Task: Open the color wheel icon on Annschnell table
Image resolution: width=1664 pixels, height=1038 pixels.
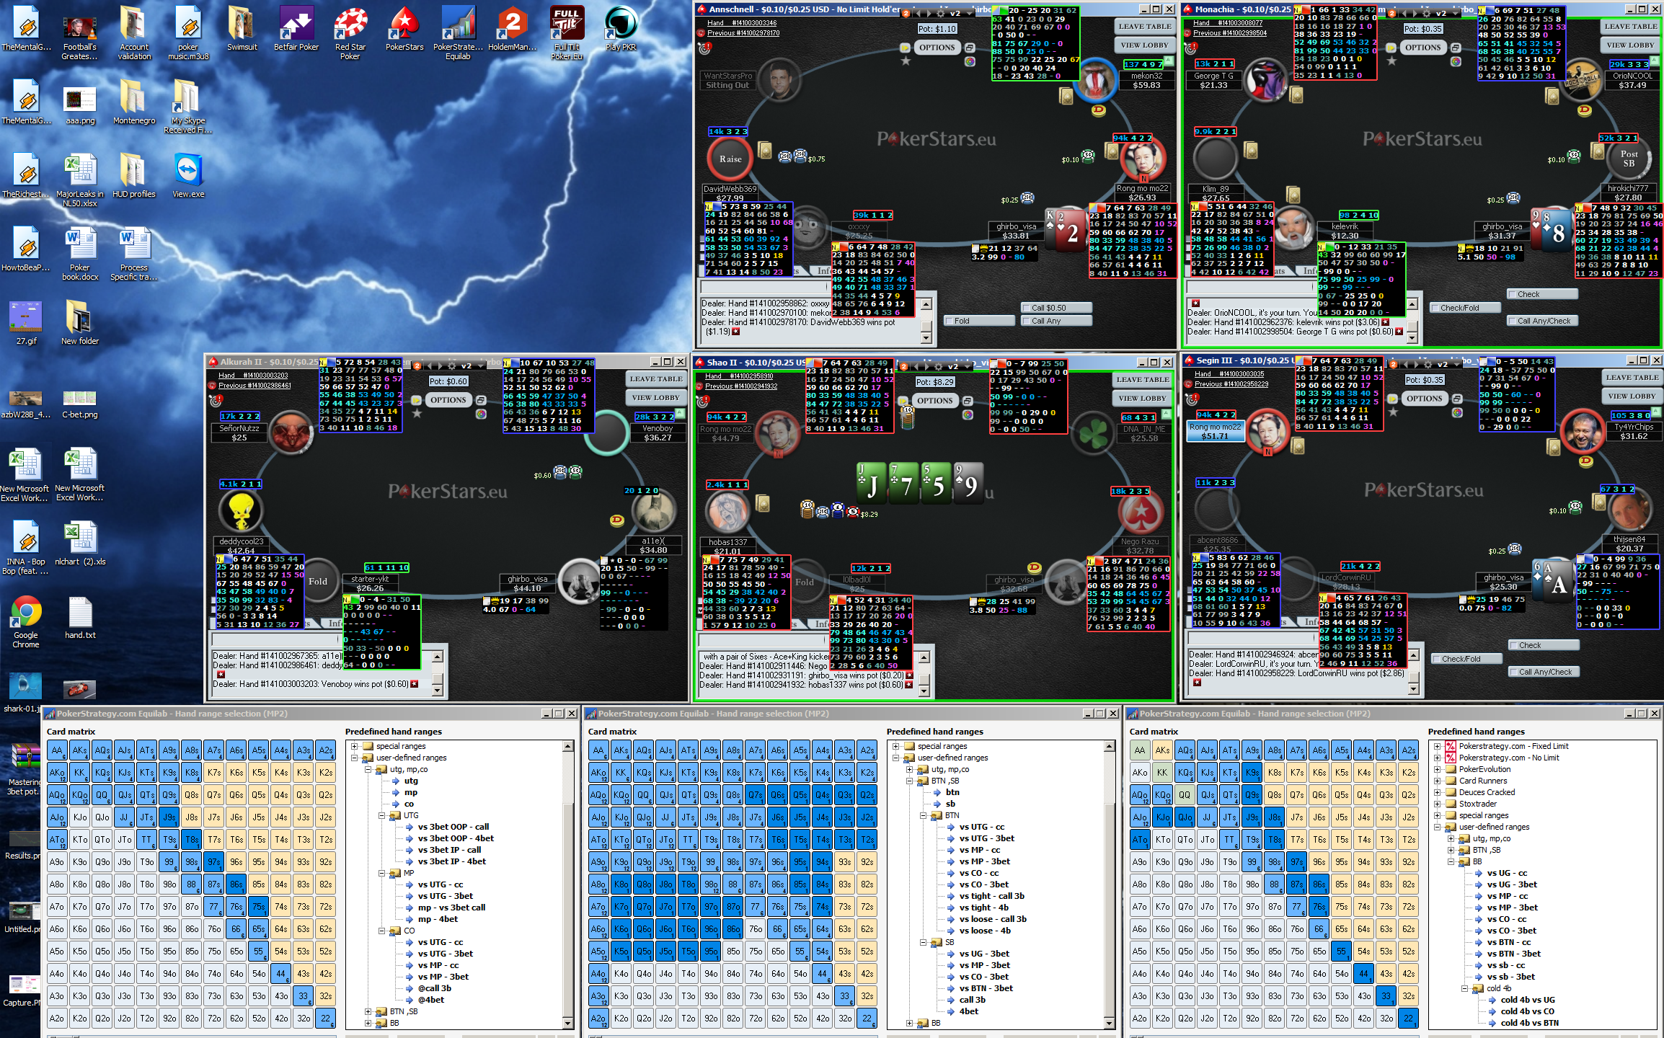Action: [970, 61]
